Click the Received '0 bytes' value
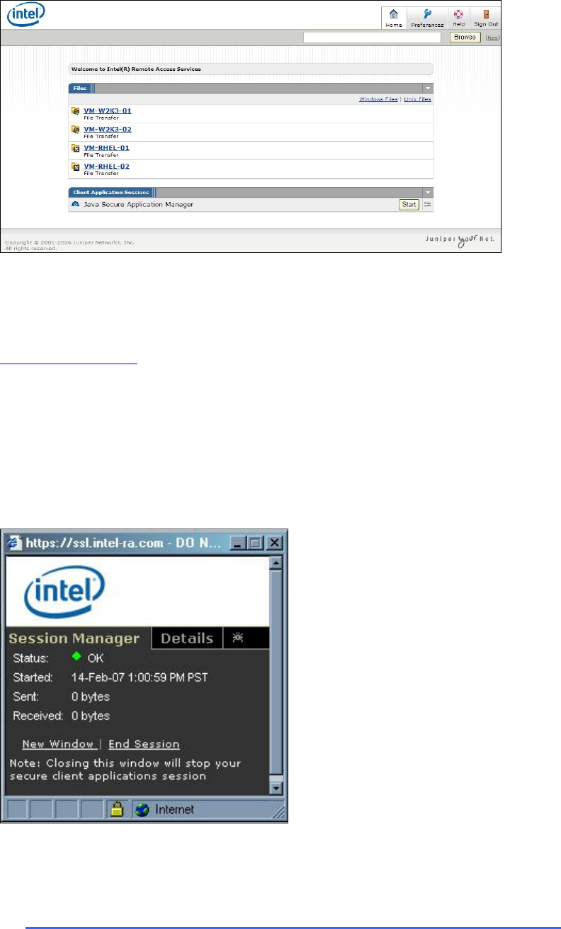 point(91,716)
